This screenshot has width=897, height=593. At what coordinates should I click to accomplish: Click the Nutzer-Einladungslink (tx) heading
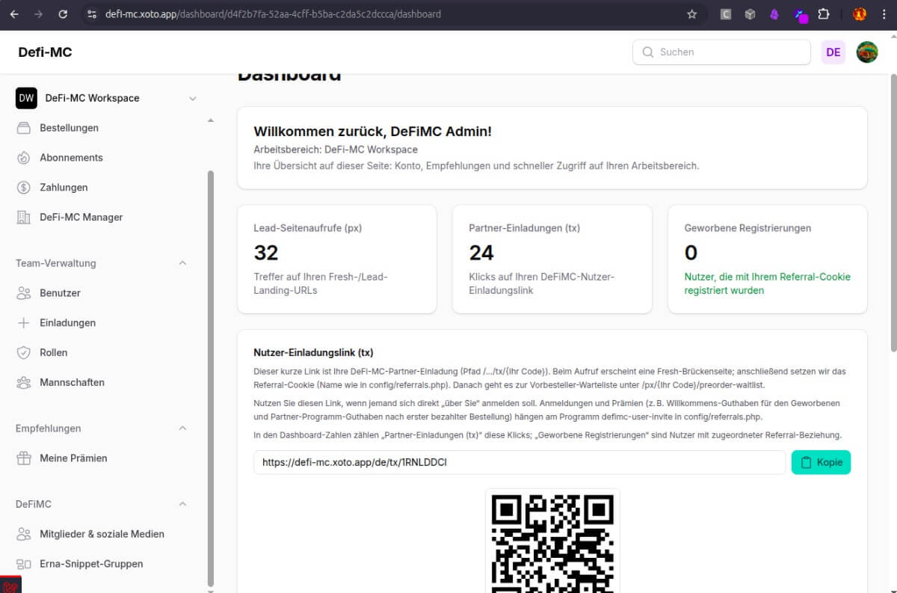pyautogui.click(x=313, y=352)
